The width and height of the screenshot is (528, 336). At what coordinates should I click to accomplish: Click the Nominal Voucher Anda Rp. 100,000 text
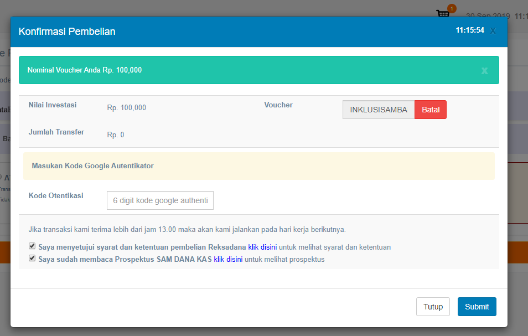pyautogui.click(x=85, y=70)
